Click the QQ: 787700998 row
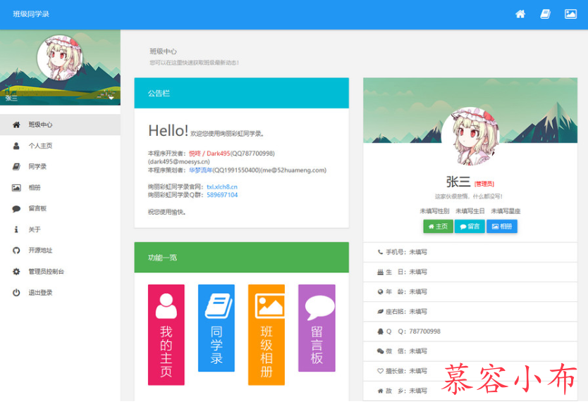This screenshot has height=404, width=588. [x=470, y=332]
